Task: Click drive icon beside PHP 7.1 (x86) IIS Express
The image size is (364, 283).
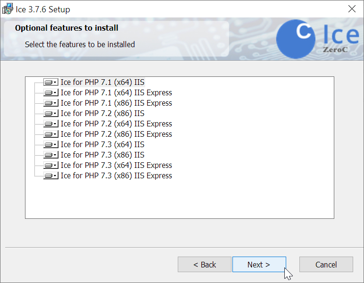Action: 50,103
